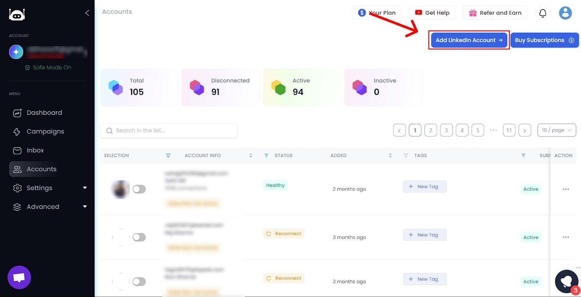Toggle the switch in the last Reconnect row
Image resolution: width=581 pixels, height=297 pixels.
139,282
